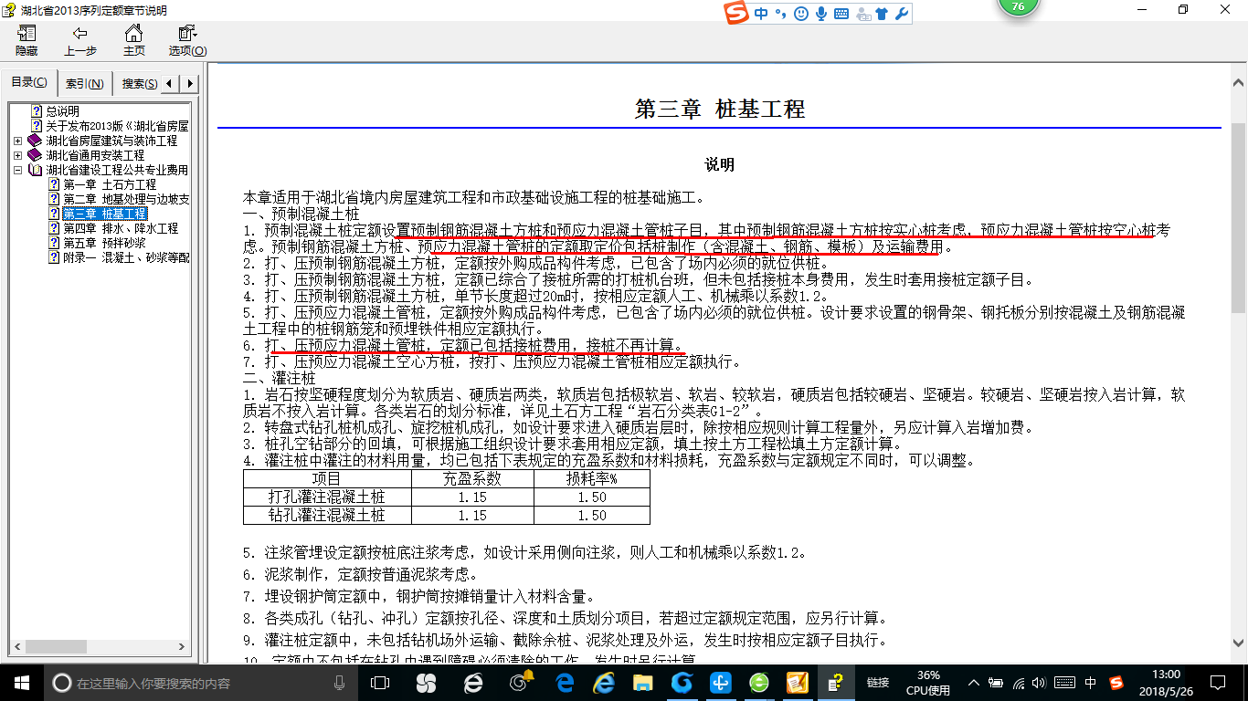Image resolution: width=1248 pixels, height=701 pixels.
Task: Open 第一章 土石方工程
Action: [109, 184]
